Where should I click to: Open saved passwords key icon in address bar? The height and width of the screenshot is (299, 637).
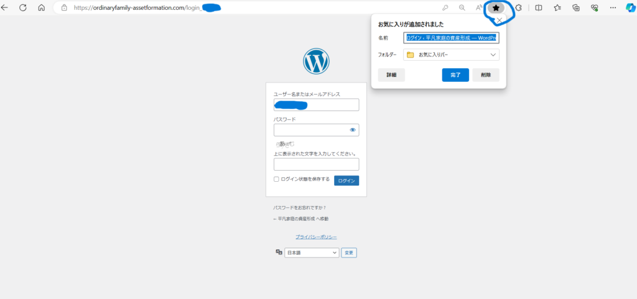445,7
